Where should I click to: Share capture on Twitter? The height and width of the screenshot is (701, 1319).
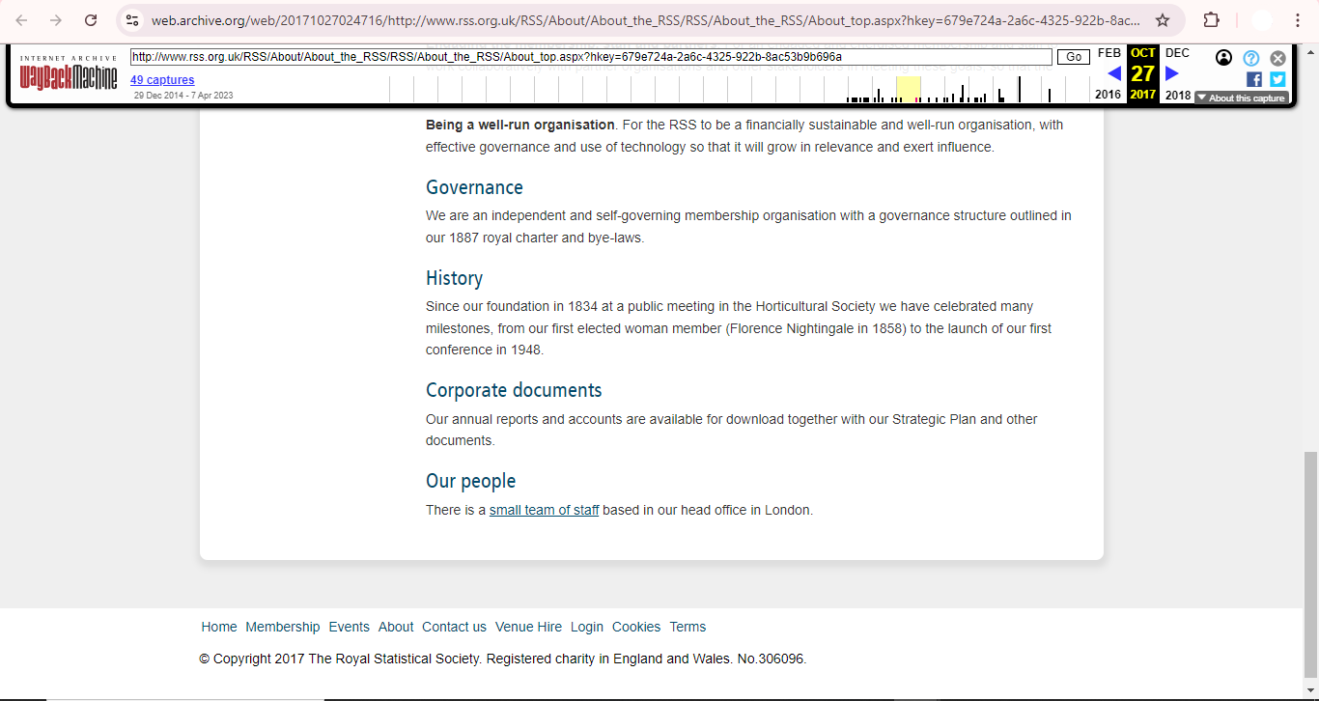tap(1277, 79)
